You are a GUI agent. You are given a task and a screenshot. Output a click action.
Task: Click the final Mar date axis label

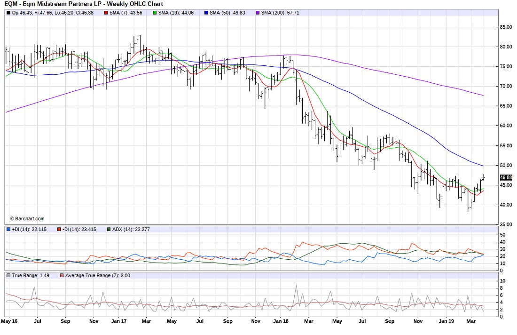point(471,321)
